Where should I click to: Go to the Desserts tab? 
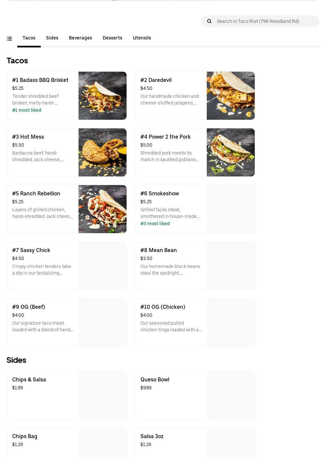click(112, 38)
